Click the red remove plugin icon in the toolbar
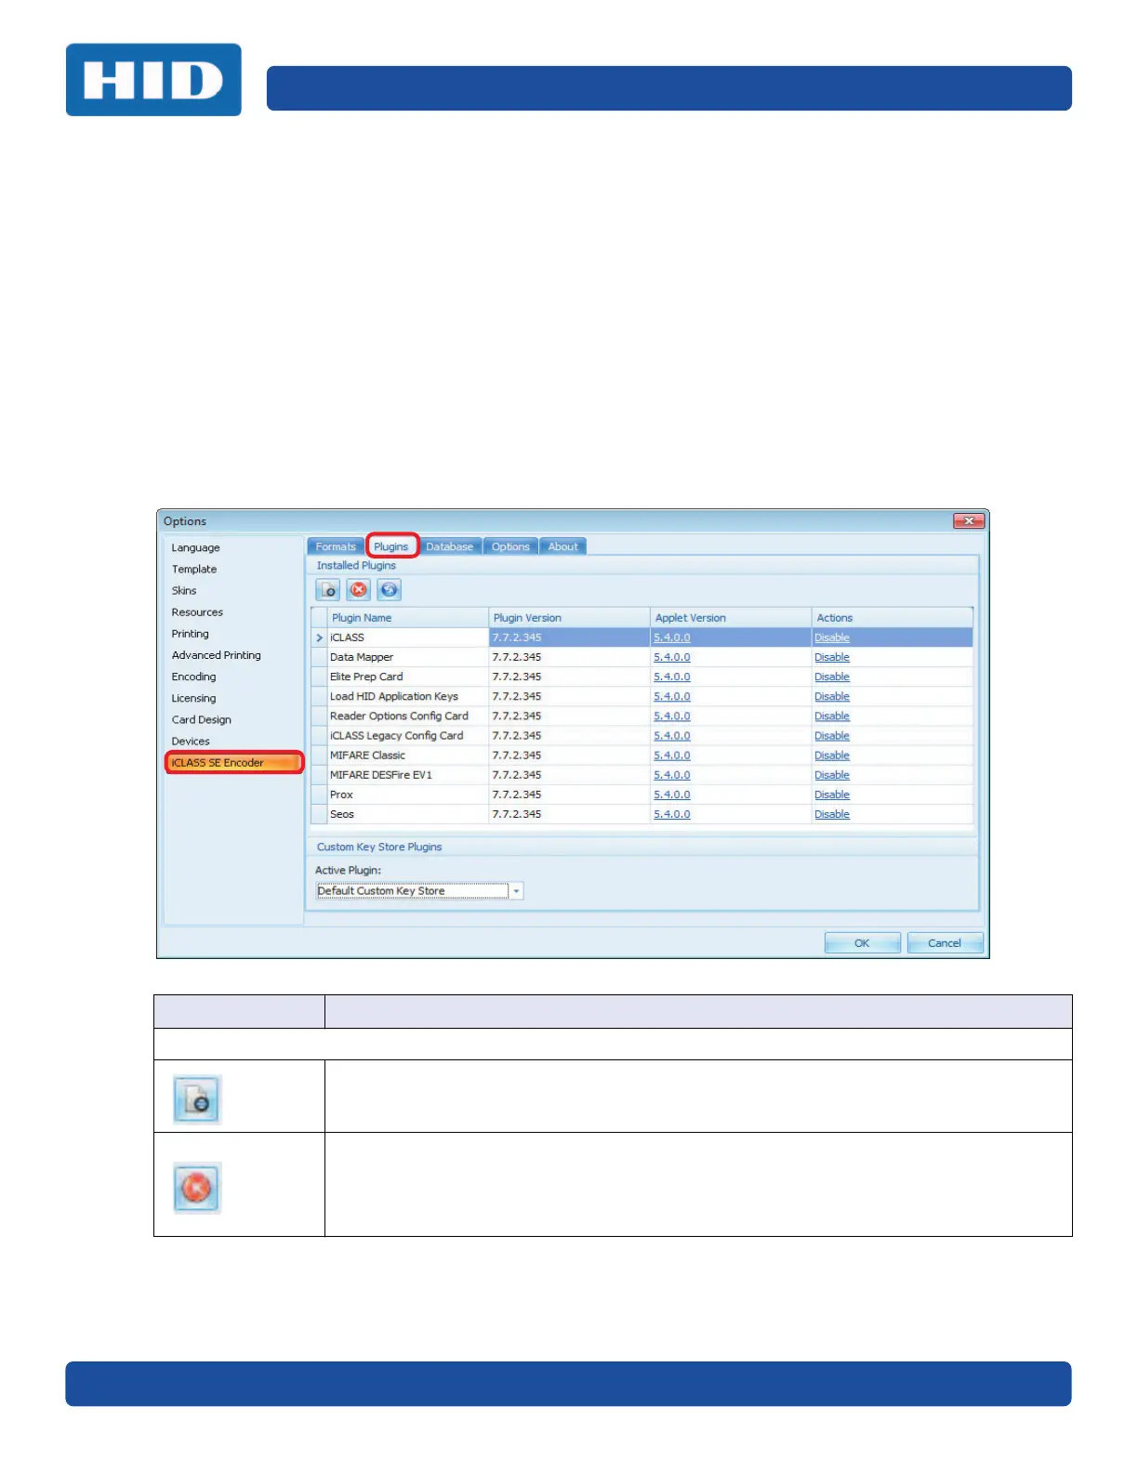Viewport: 1138px width, 1472px height. tap(359, 590)
